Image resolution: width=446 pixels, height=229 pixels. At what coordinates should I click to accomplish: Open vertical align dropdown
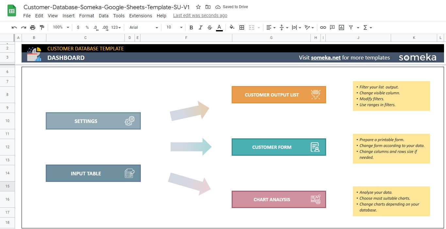(284, 27)
